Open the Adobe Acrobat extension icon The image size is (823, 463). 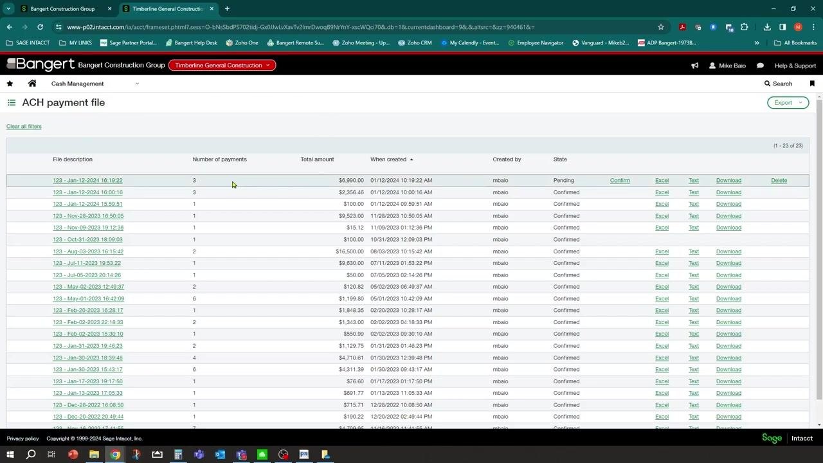[x=682, y=27]
